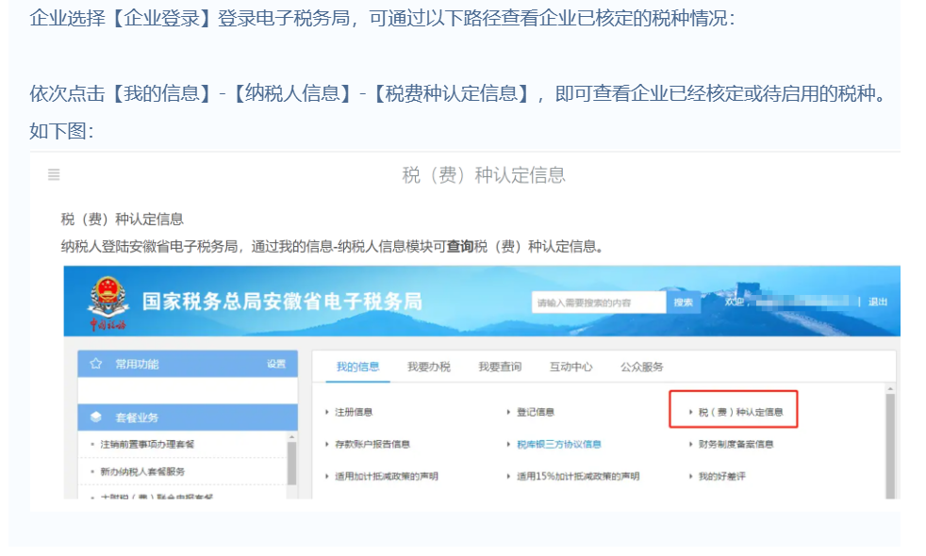The image size is (926, 556).
Task: Switch to the 我要办税 tab
Action: [428, 367]
